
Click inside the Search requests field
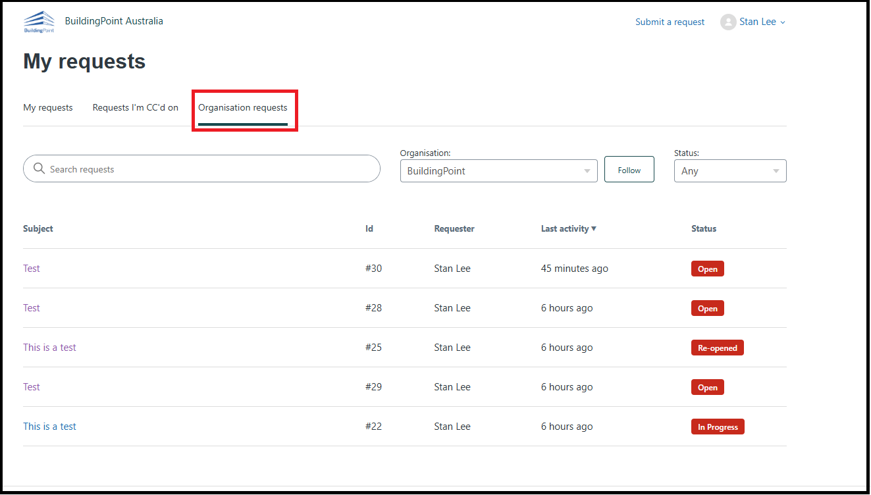(198, 169)
